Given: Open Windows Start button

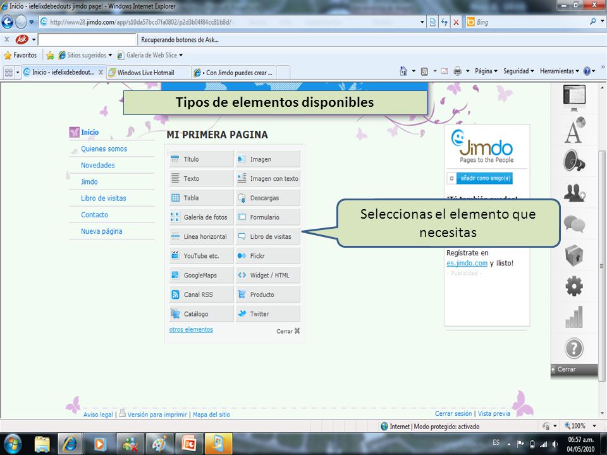Looking at the screenshot, I should (x=13, y=444).
